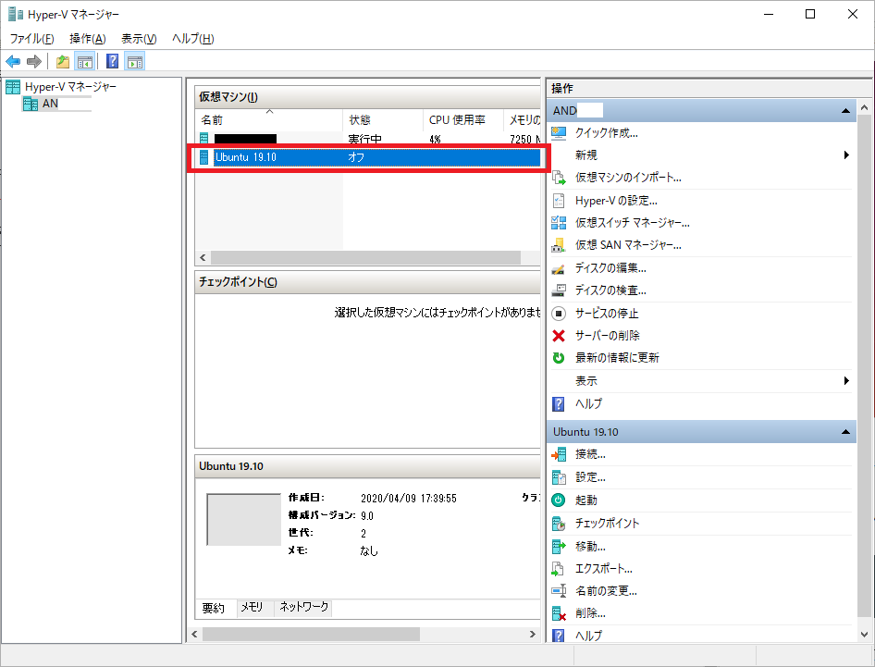Switch to the 要約 tab
Image resolution: width=875 pixels, height=667 pixels.
[x=213, y=608]
